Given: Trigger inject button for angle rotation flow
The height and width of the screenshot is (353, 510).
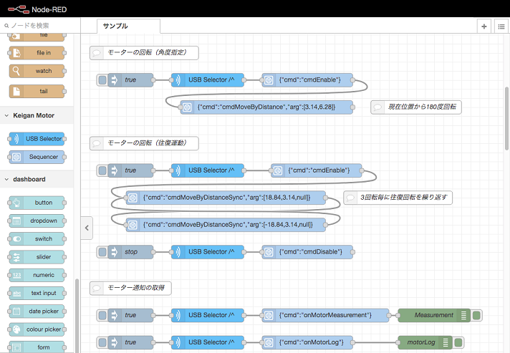Looking at the screenshot, I should pyautogui.click(x=102, y=80).
